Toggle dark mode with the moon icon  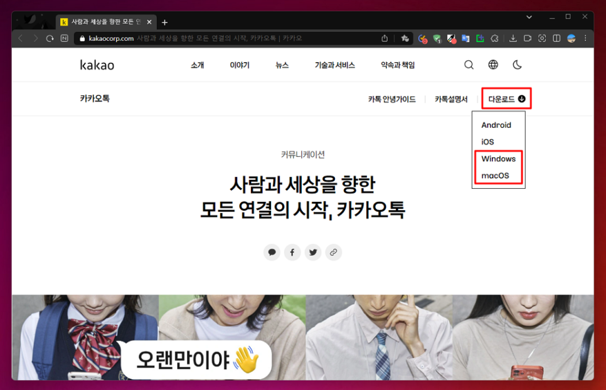tap(517, 65)
